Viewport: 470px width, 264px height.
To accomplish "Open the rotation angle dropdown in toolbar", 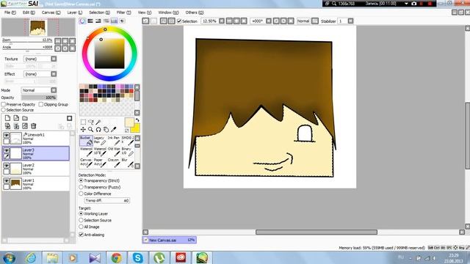I will [269, 21].
